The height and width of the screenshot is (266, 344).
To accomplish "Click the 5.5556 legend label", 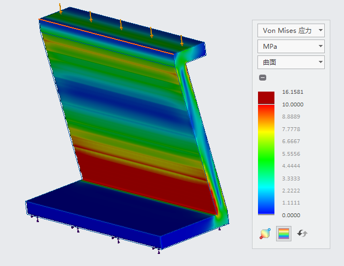I will click(x=291, y=154).
